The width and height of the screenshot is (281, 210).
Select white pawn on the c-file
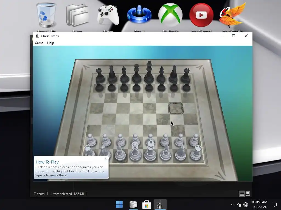(x=121, y=140)
